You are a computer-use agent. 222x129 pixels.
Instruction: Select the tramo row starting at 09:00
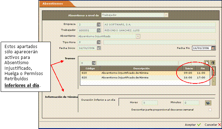145,73
